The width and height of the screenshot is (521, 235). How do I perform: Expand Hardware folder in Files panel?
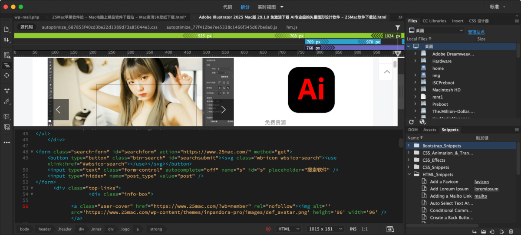pyautogui.click(x=415, y=61)
